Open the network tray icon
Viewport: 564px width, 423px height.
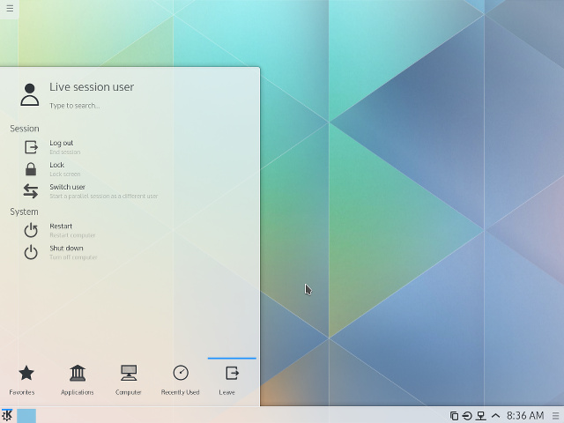tap(481, 416)
